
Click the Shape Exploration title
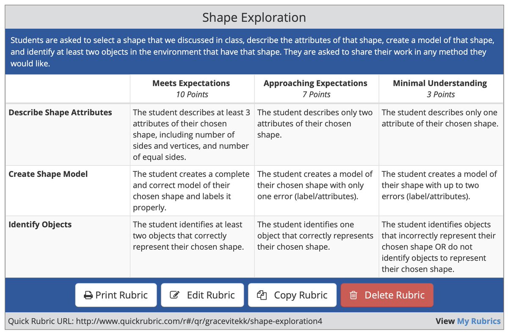tap(254, 17)
